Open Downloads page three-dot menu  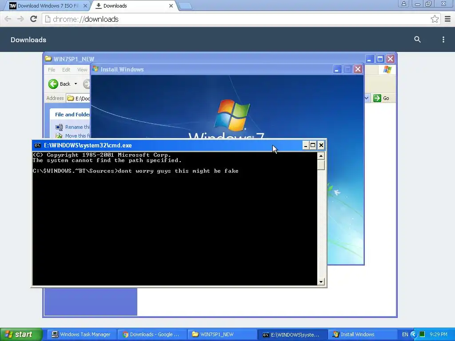443,40
